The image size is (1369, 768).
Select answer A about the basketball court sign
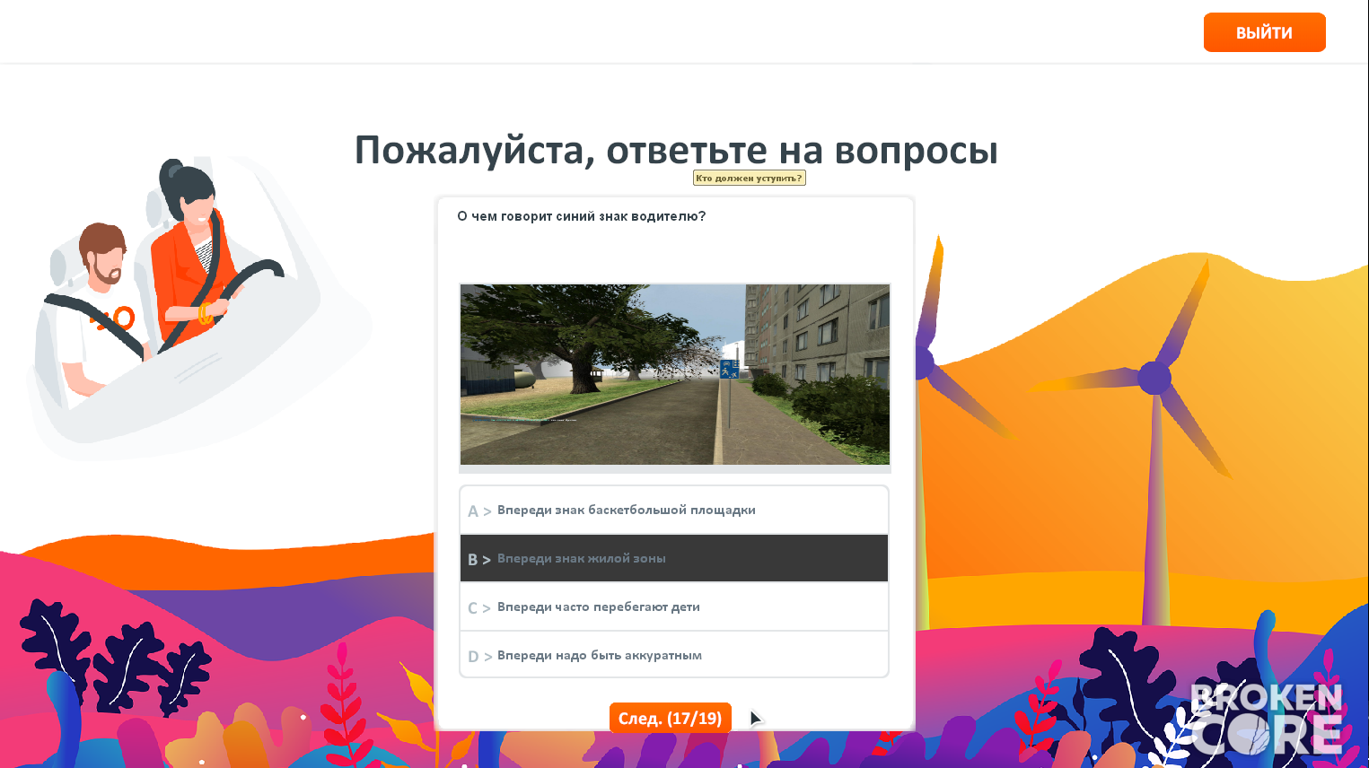click(674, 511)
